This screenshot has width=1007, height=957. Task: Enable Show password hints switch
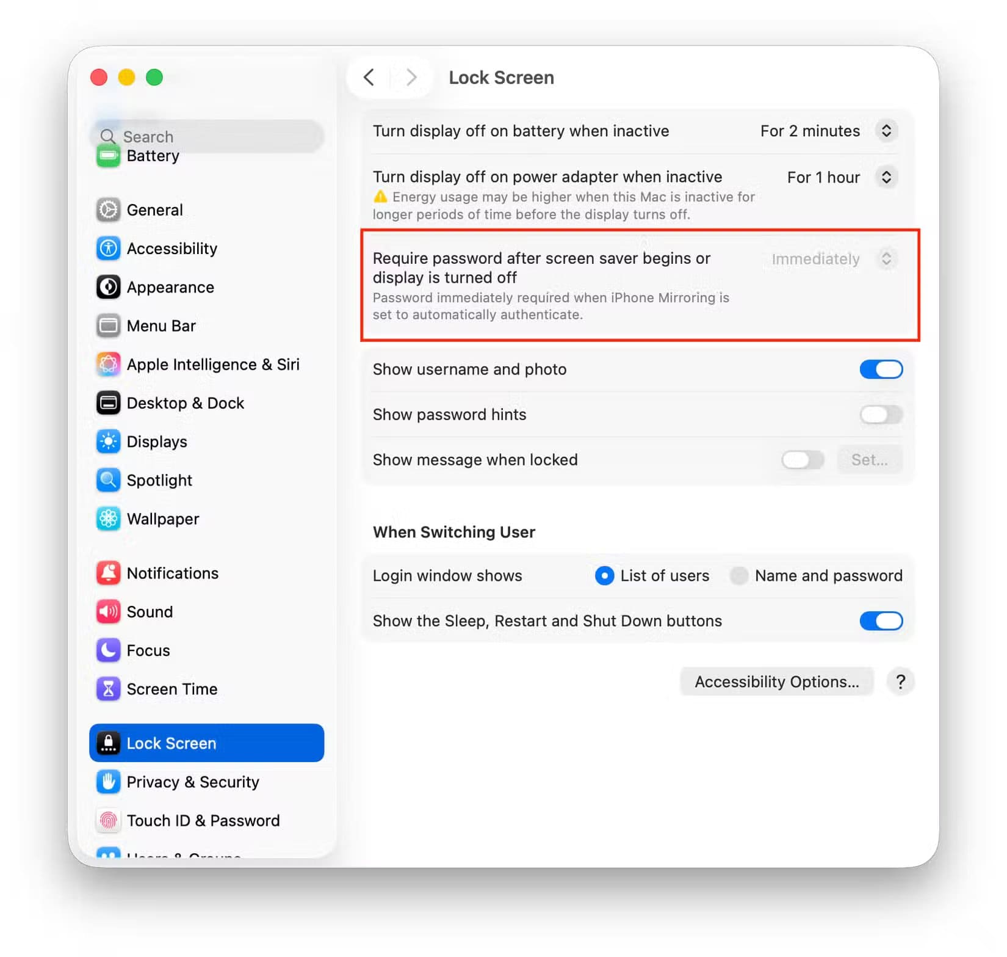tap(881, 415)
